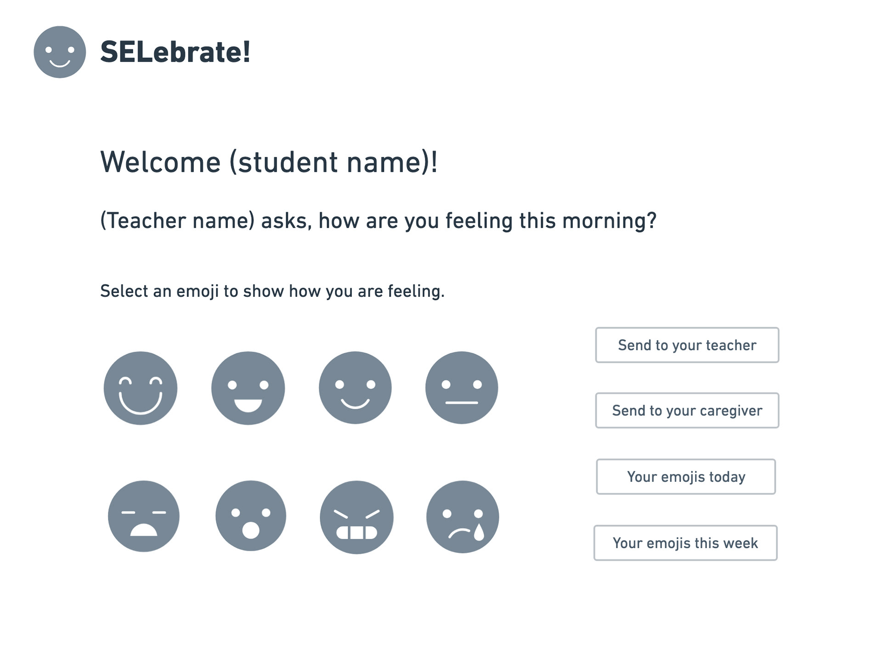Click the word 'morning?' in the question
882x647 pixels.
pyautogui.click(x=609, y=221)
